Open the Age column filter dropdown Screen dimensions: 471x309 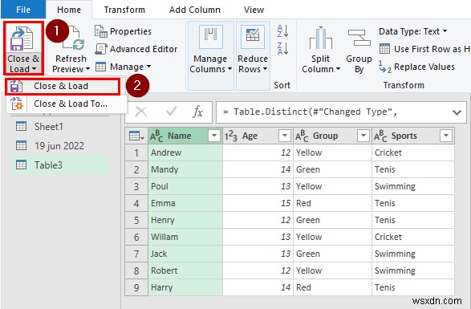[x=285, y=136]
